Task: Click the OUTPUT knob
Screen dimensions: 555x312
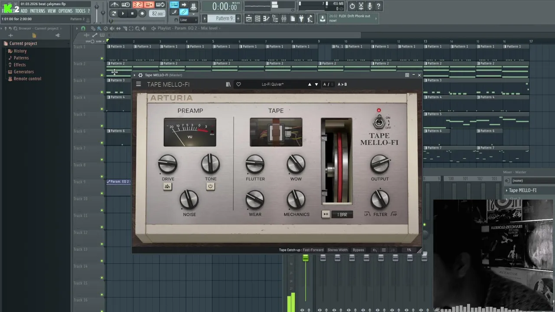Action: (380, 164)
